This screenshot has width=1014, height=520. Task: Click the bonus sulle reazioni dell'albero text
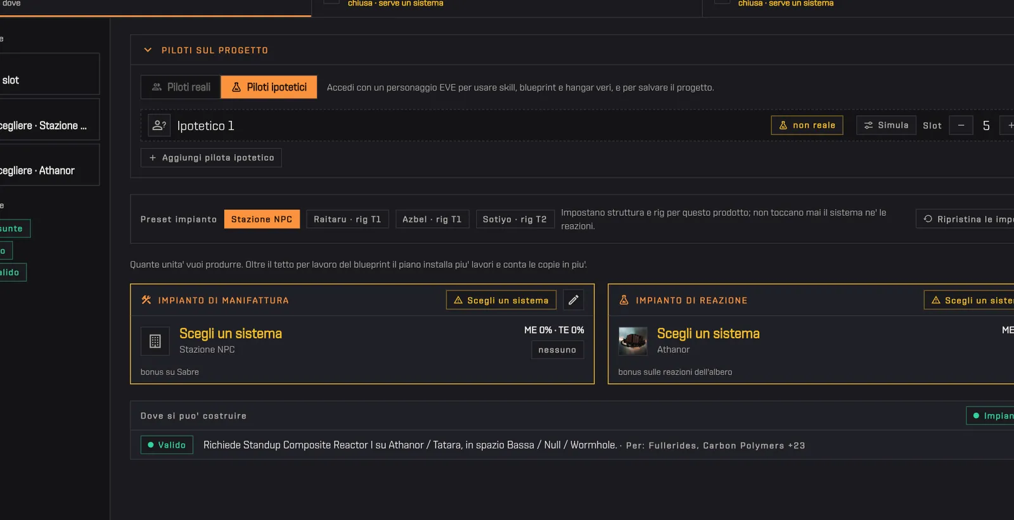(675, 372)
